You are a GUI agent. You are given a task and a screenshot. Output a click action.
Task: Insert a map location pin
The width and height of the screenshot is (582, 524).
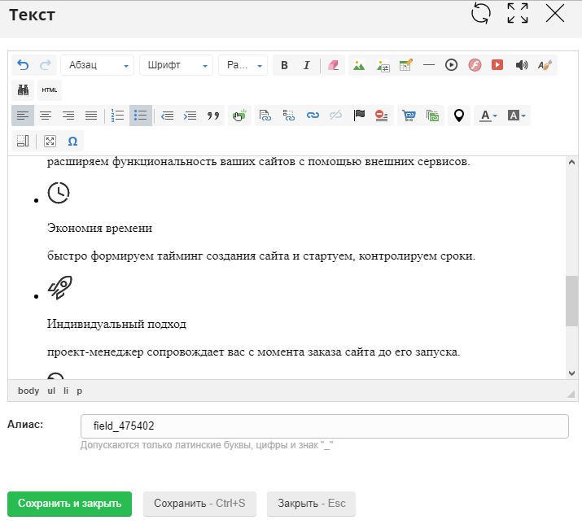pyautogui.click(x=459, y=116)
